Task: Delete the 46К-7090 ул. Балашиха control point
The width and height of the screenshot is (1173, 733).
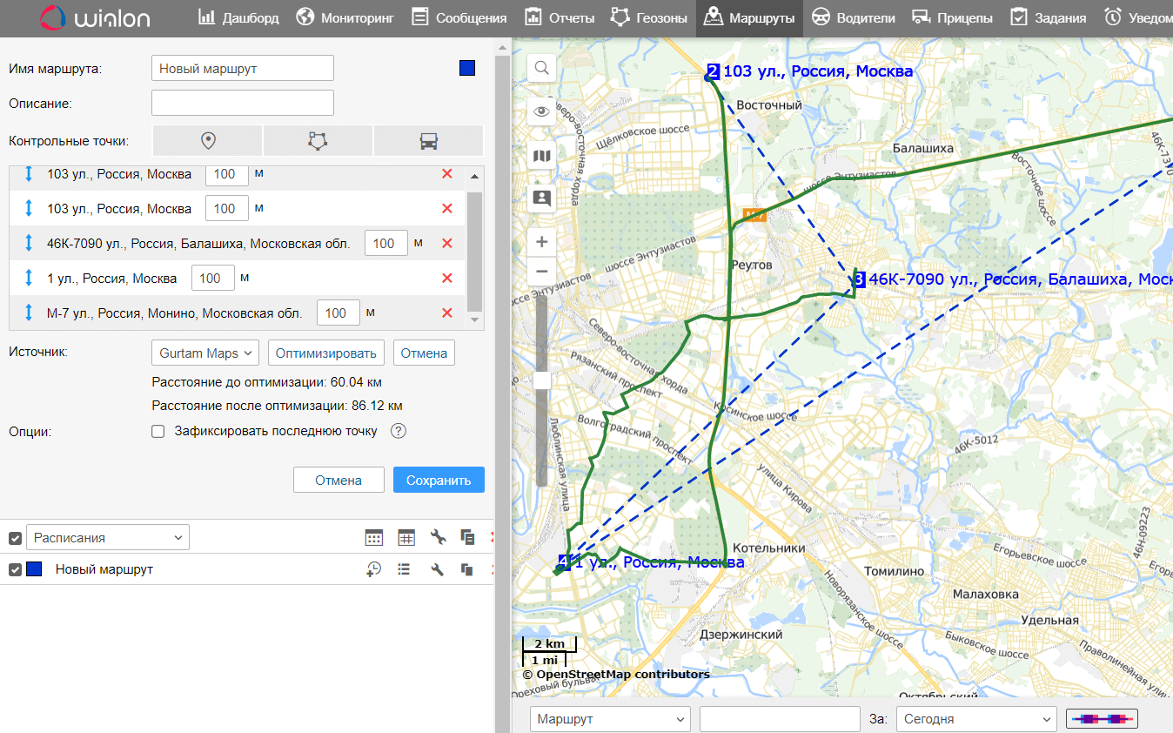Action: pyautogui.click(x=447, y=244)
